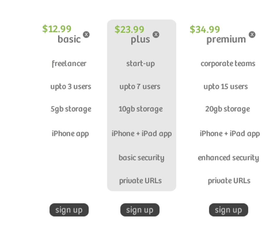Viewport: 277px width, 234px height.
Task: Click the $34.99 price label
Action: point(204,29)
